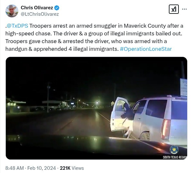Viewport: 192px width, 173px height.
Task: Click the sign above the SUV
Action: click(x=183, y=87)
